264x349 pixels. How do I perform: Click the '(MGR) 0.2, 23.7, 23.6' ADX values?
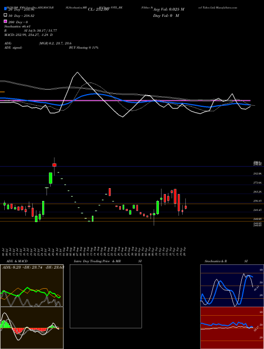pos(55,43)
